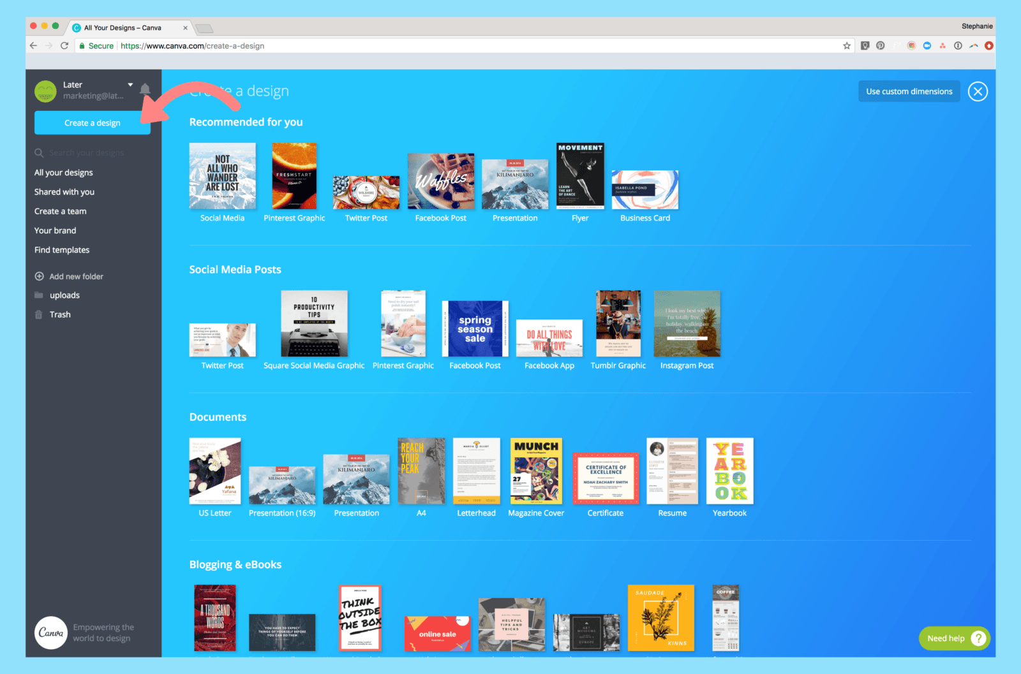Click the Create a design button

pyautogui.click(x=93, y=123)
